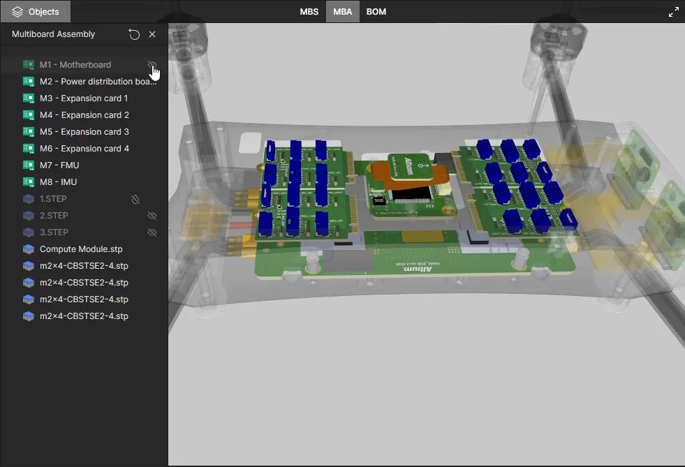This screenshot has width=685, height=467.
Task: Select 'M4 - Expansion card 2' entry
Action: 84,115
